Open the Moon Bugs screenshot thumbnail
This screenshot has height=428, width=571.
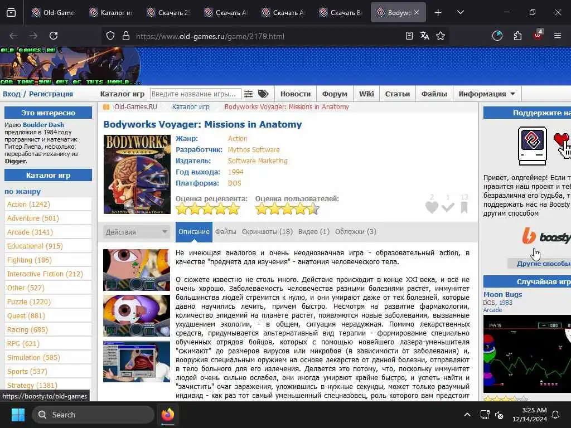pyautogui.click(x=527, y=354)
